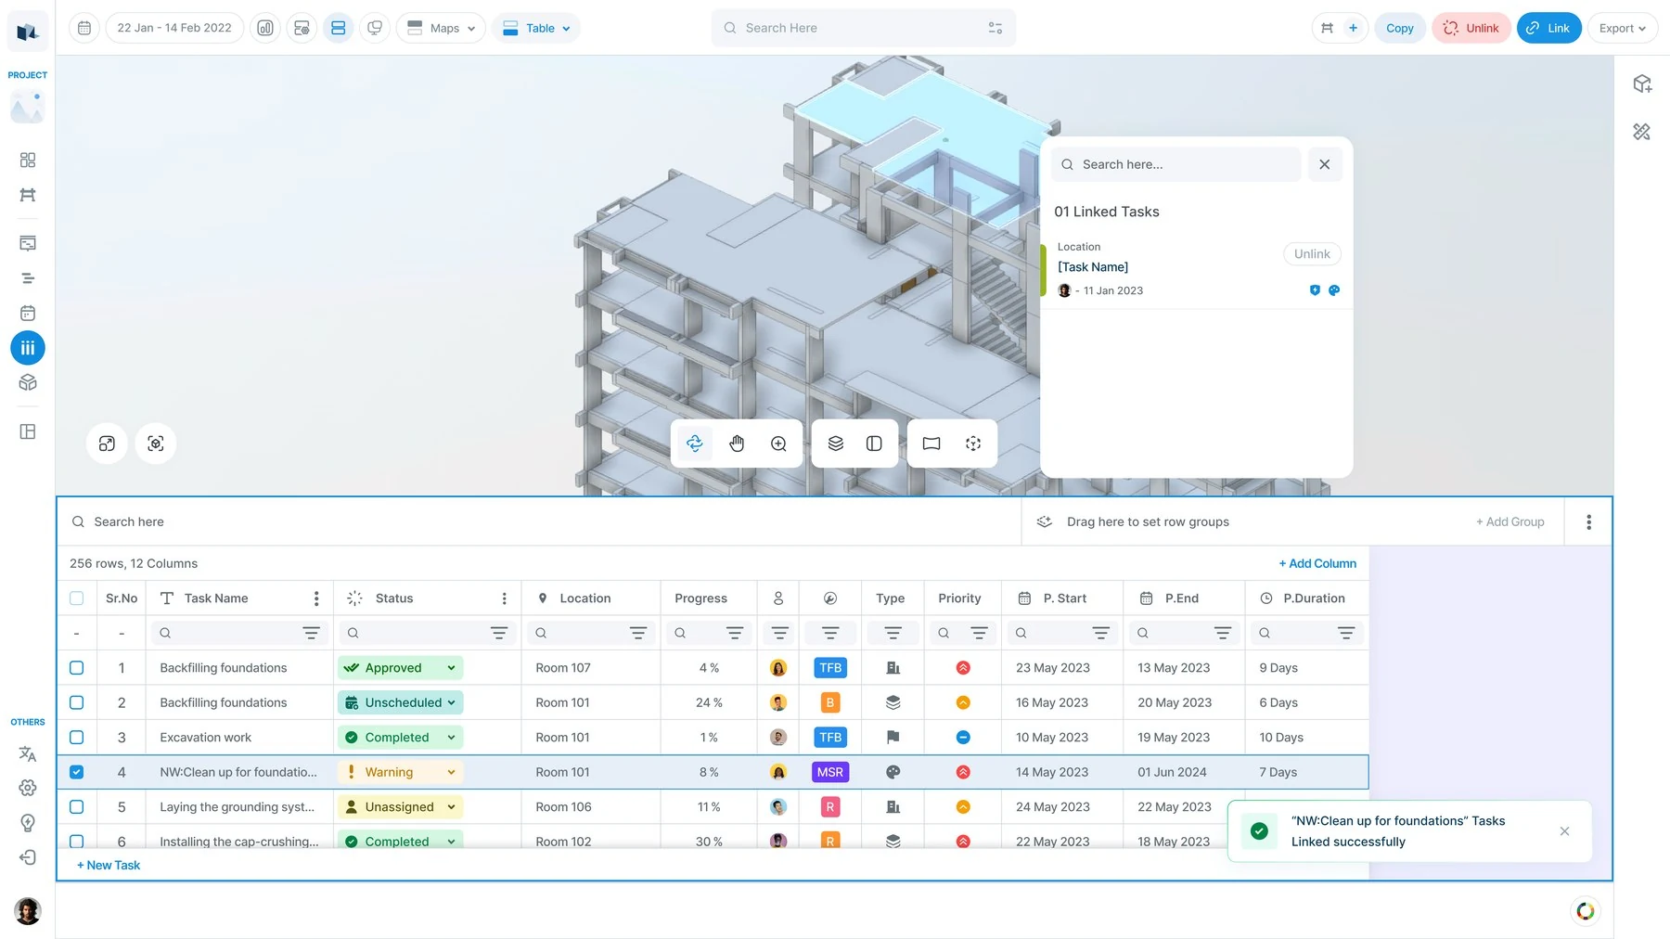Open the 3D model box icon in right panel
Screen dimensions: 1670x939
point(1642,84)
